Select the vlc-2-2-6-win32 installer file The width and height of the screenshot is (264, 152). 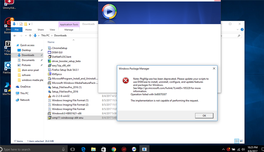[x=61, y=96]
